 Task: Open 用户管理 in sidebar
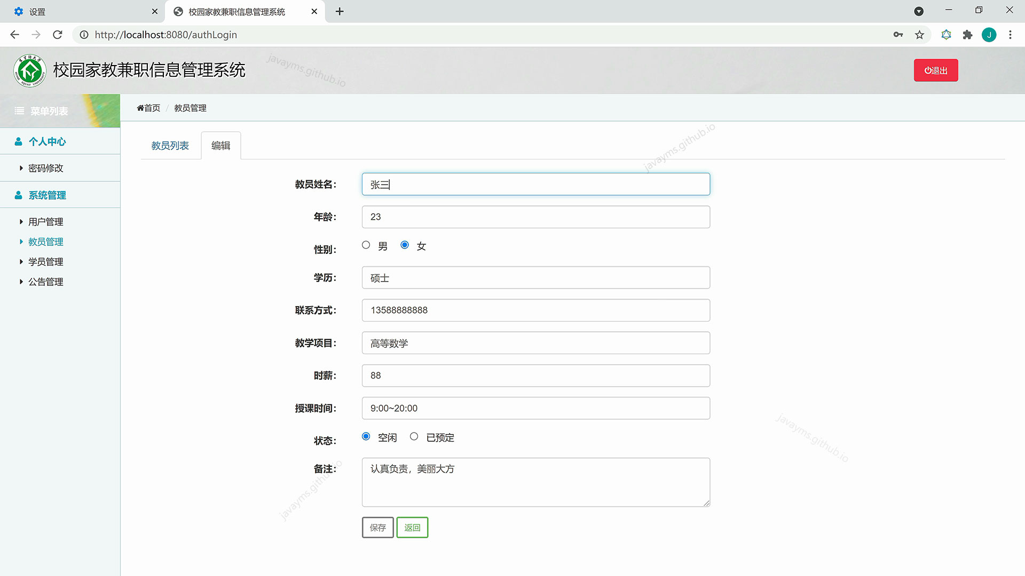pyautogui.click(x=45, y=222)
